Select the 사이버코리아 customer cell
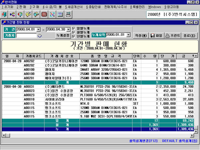This screenshot has width=200, height=150. pyautogui.click(x=62, y=99)
